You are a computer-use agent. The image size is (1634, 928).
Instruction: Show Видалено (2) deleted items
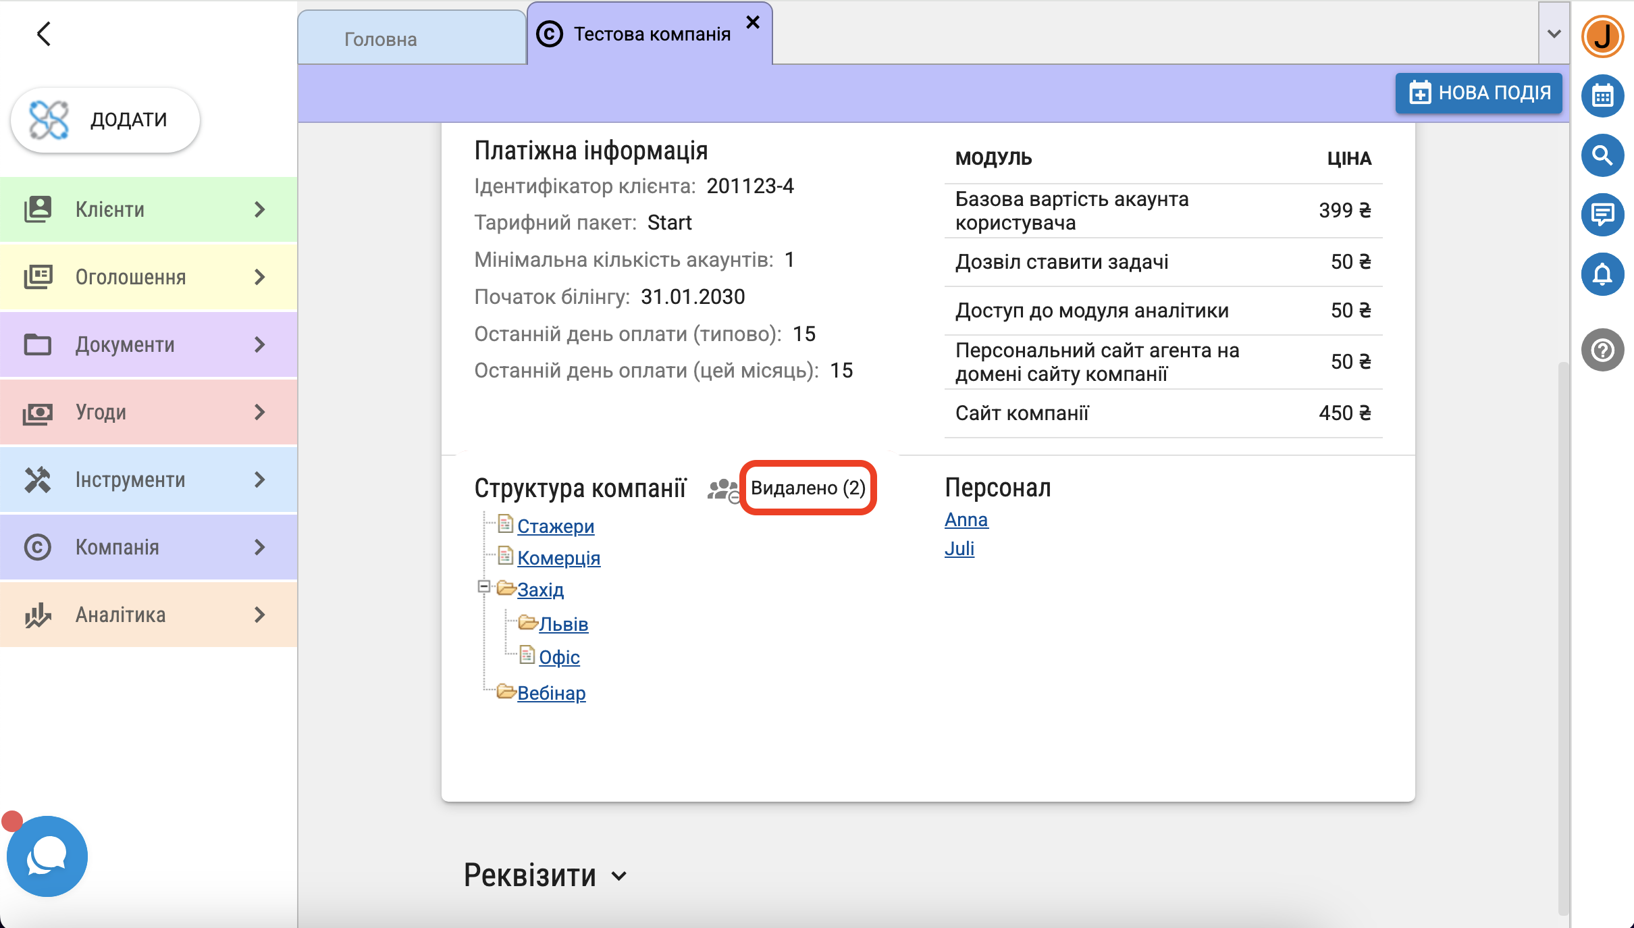click(x=808, y=488)
